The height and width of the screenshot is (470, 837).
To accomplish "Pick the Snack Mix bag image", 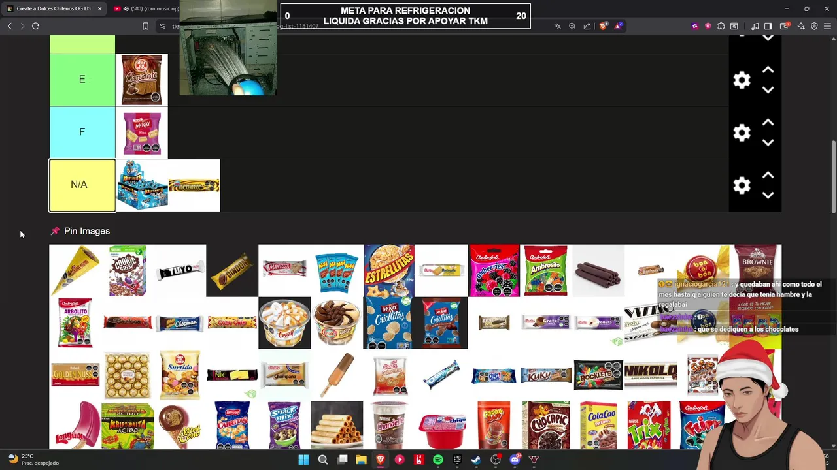I will pos(284,425).
